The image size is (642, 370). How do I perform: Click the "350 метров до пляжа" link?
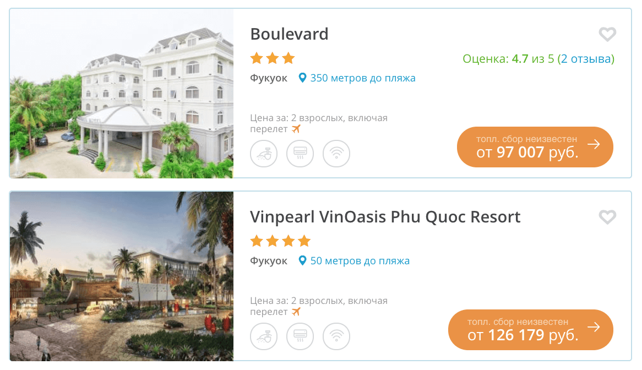coord(363,78)
